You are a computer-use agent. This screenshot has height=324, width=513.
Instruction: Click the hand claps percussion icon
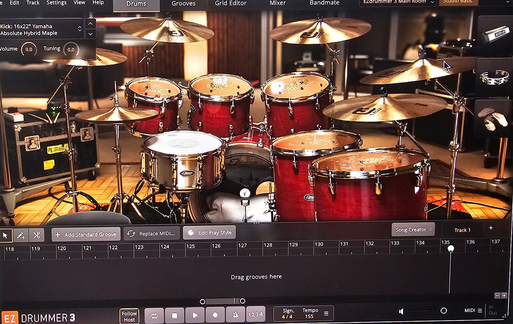coord(492,118)
